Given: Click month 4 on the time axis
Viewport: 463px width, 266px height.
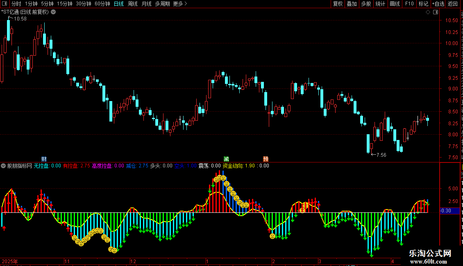Looking at the screenshot, I should pyautogui.click(x=393, y=261).
